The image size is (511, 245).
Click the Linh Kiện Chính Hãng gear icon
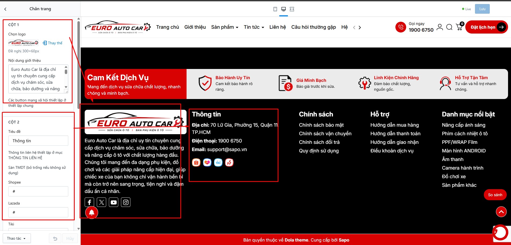(365, 83)
